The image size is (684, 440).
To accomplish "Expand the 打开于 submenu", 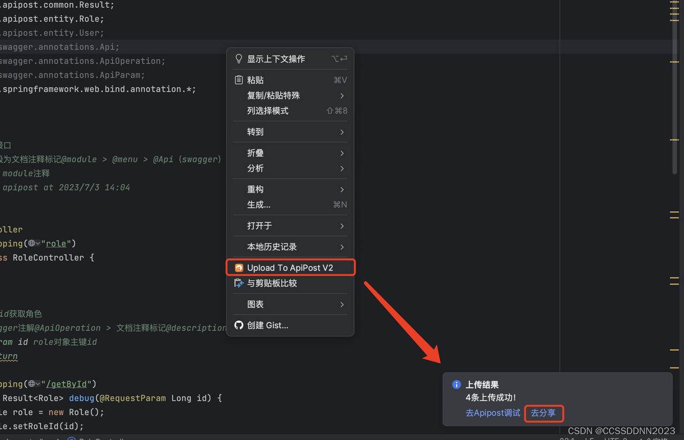I will [290, 226].
